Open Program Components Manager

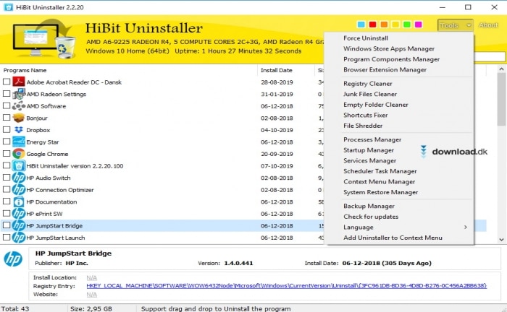coord(392,59)
